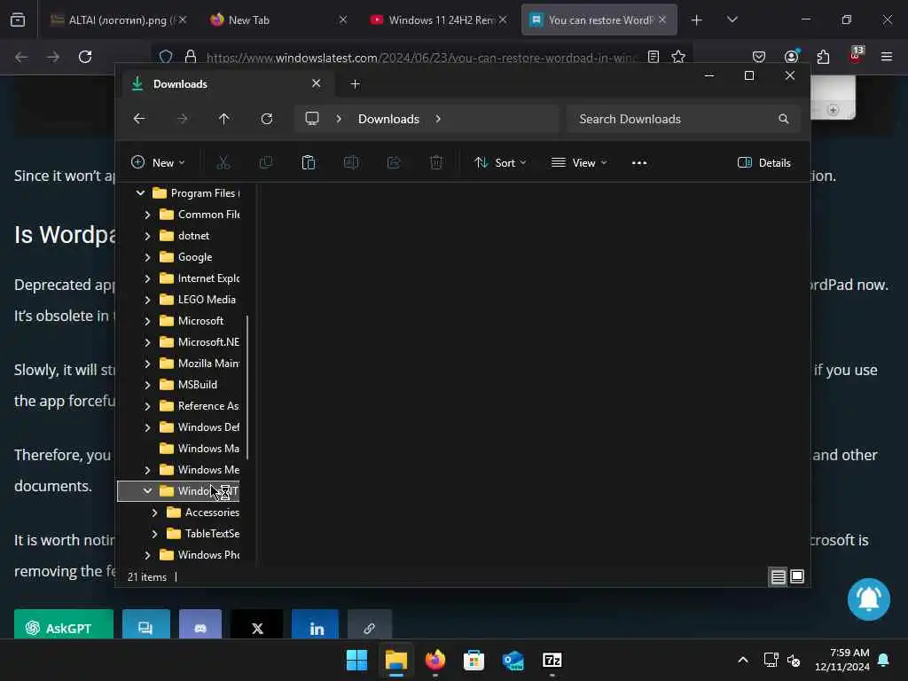Refresh the Downloads folder view

click(x=267, y=119)
